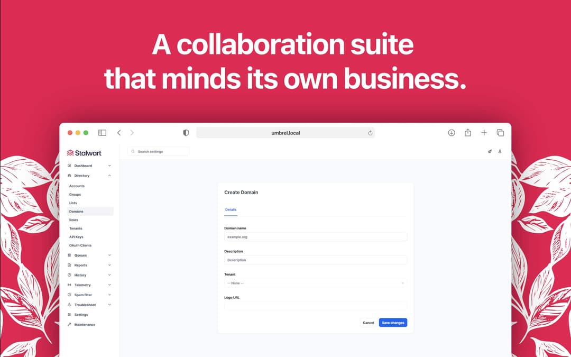Click the theme toggle near the account icon
Viewport: 571px width, 357px height.
click(490, 152)
